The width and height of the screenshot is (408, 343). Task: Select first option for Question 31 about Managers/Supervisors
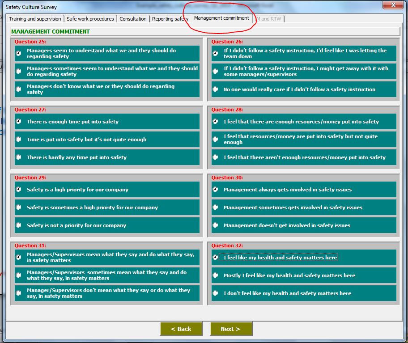[x=18, y=257]
